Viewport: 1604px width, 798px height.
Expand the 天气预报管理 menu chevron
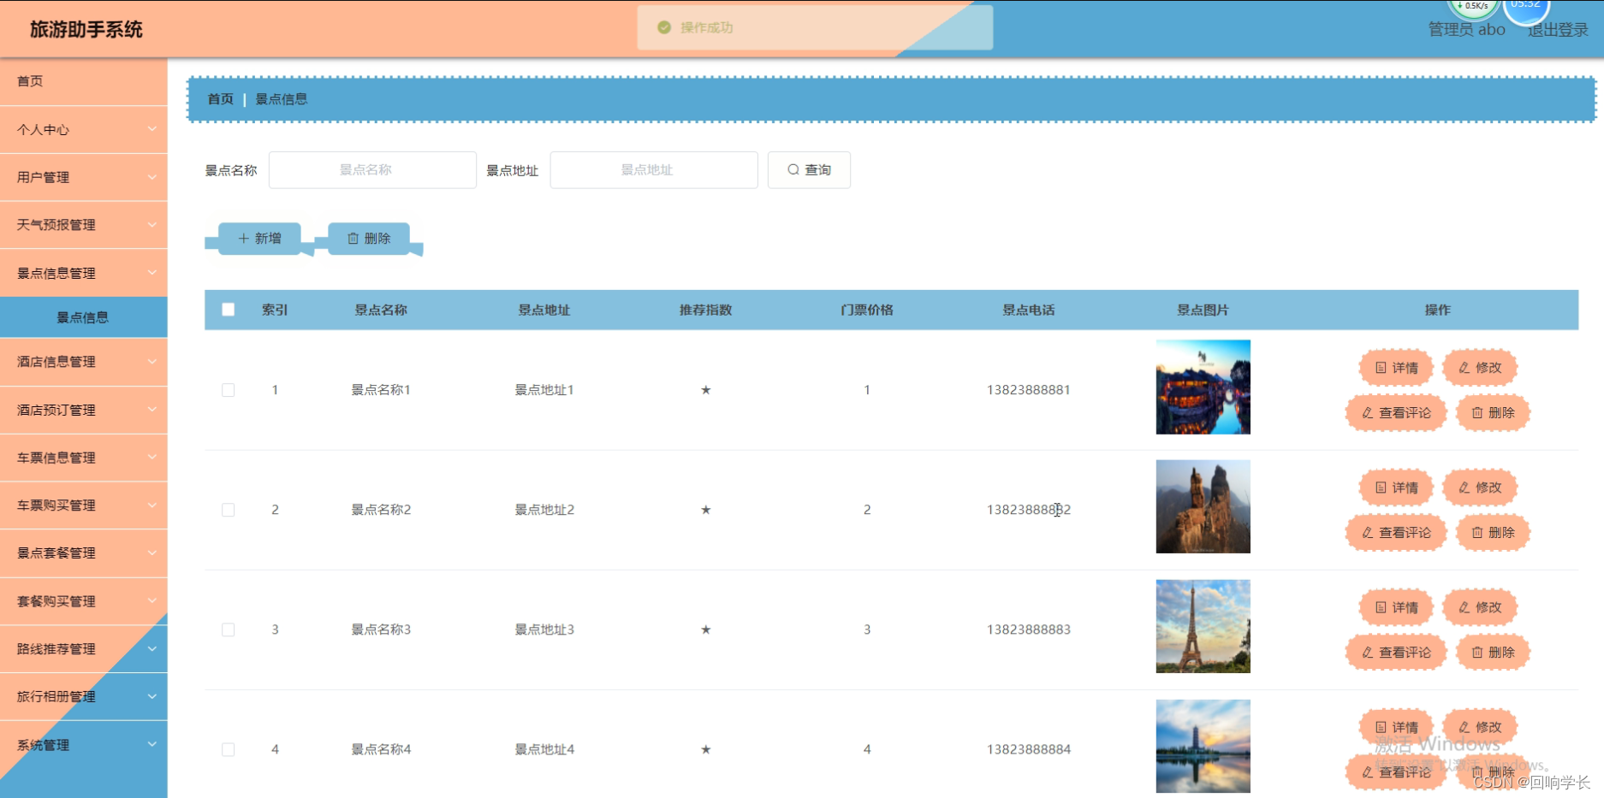(151, 225)
